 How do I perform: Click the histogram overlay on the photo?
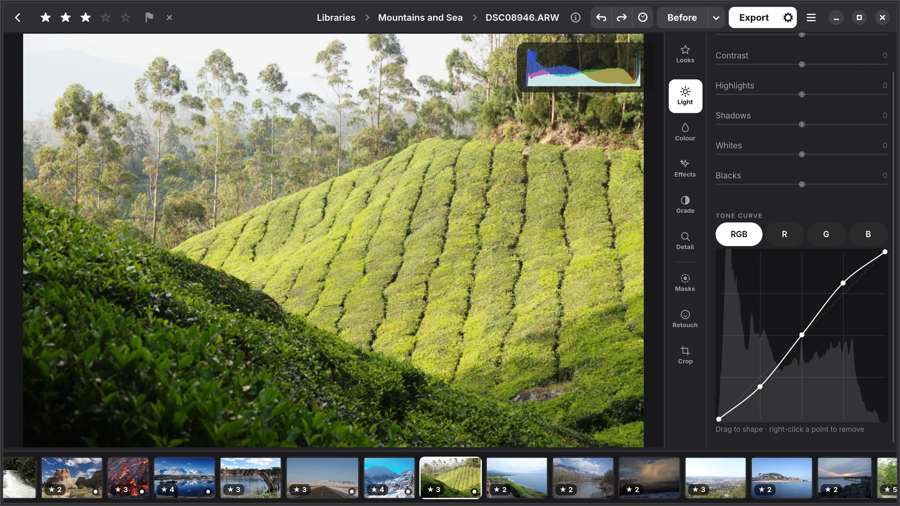click(x=584, y=67)
